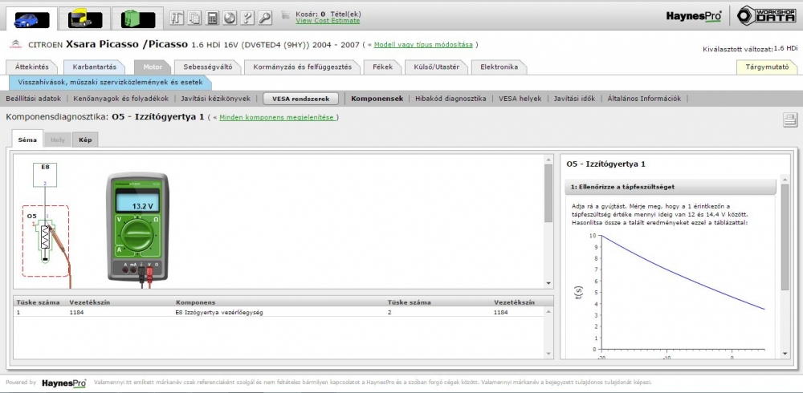803x393 pixels.
Task: Select Komponensek submenu item
Action: tap(377, 99)
